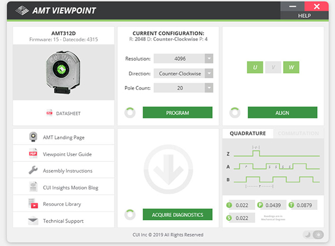This screenshot has height=246, width=335.
Task: Click the spinner next to PROGRAM
Action: point(130,113)
